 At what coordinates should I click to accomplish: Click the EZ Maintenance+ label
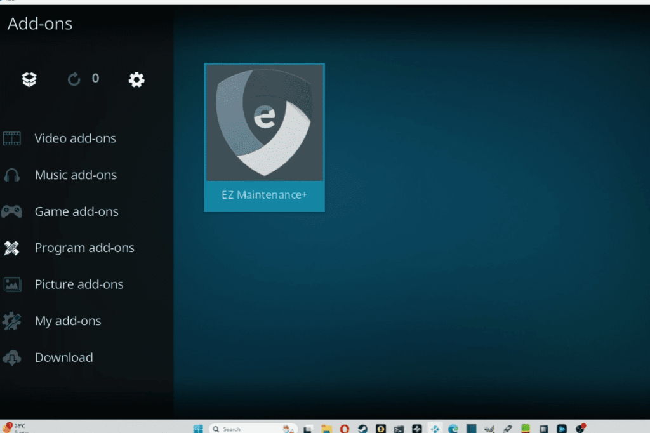coord(265,195)
